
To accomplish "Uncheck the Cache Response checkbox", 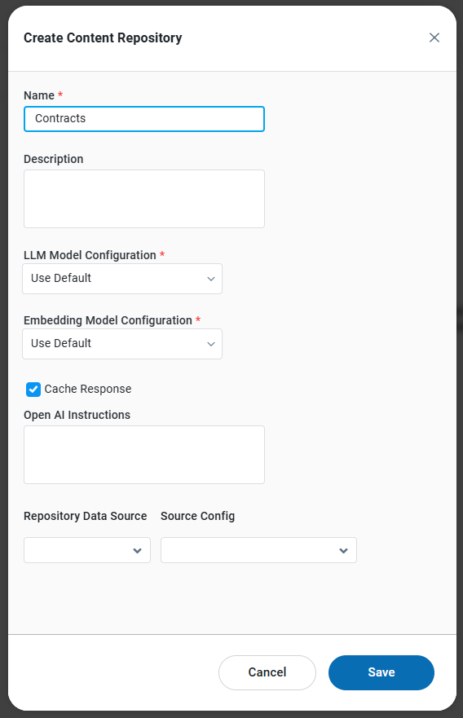I will tap(33, 390).
